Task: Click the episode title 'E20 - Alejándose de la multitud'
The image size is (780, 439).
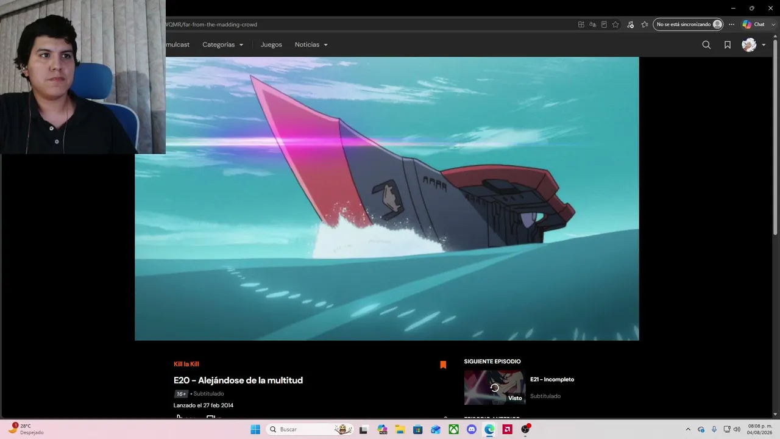Action: coord(238,380)
